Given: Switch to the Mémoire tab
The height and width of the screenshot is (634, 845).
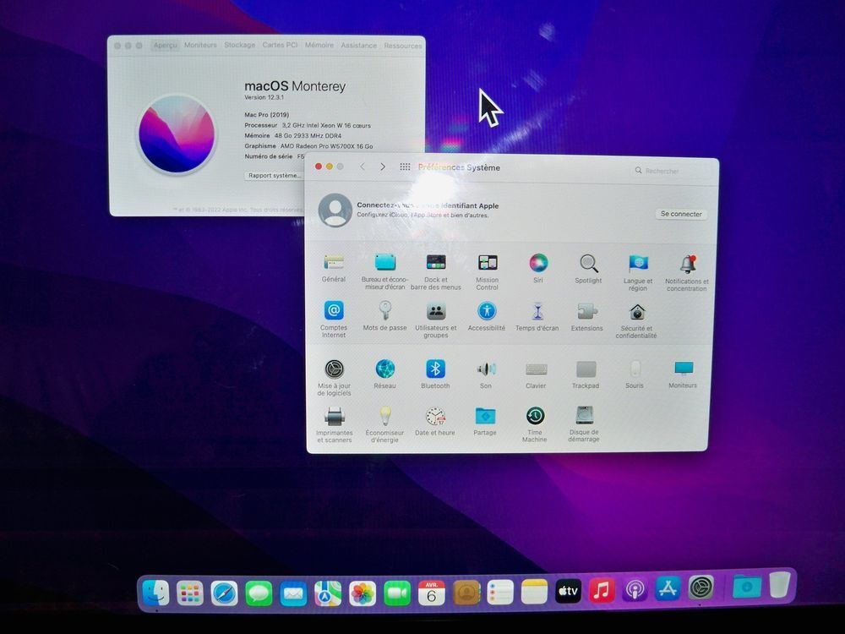Looking at the screenshot, I should coord(319,46).
